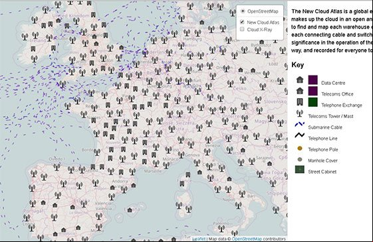Click the 'Data Centre' key label

[333, 83]
